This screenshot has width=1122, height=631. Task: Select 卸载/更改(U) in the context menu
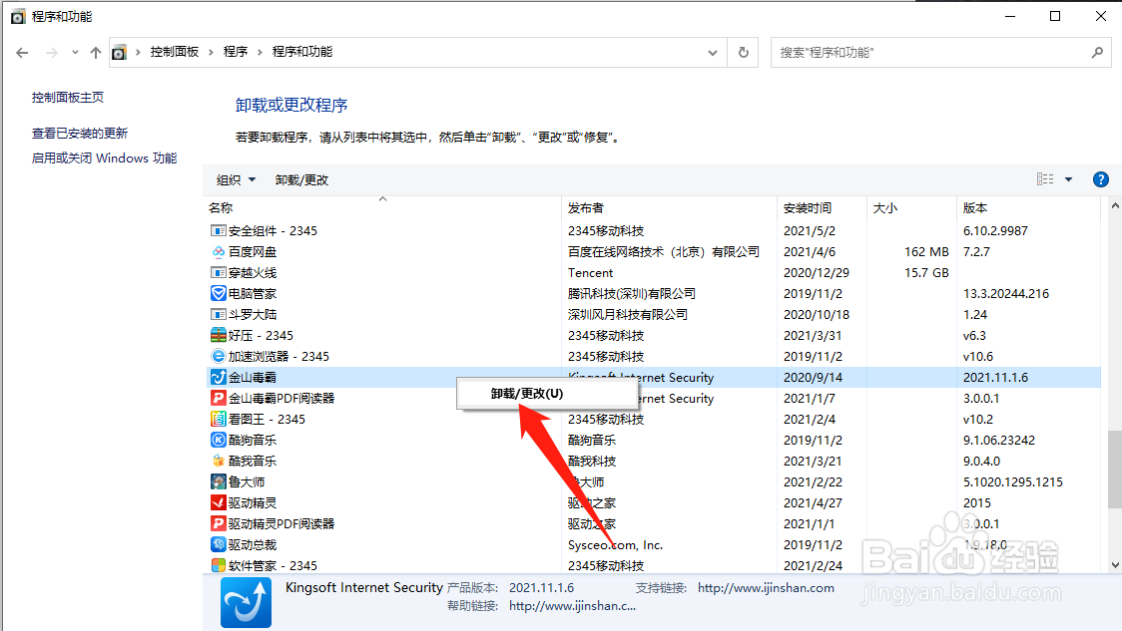pos(547,394)
